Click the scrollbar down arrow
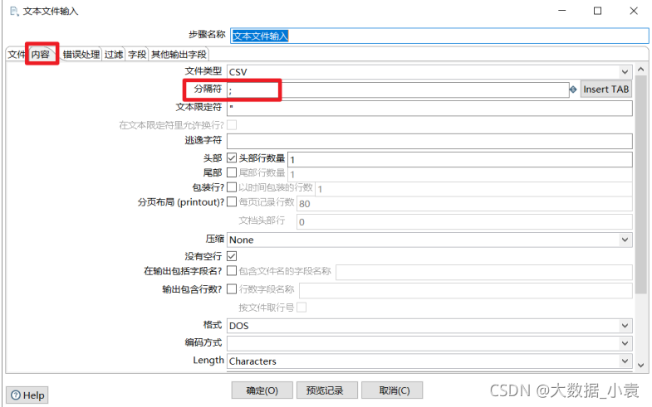This screenshot has height=407, width=652. [x=640, y=365]
